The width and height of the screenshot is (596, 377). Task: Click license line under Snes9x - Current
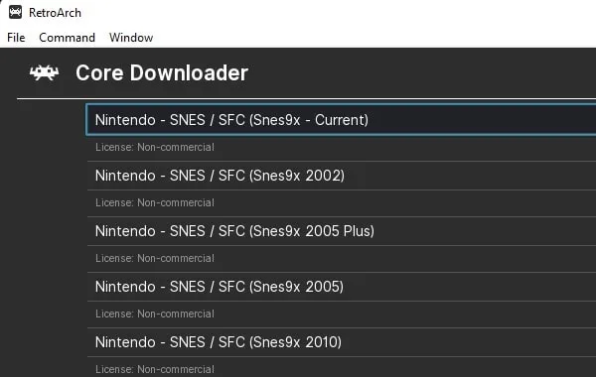pyautogui.click(x=155, y=147)
